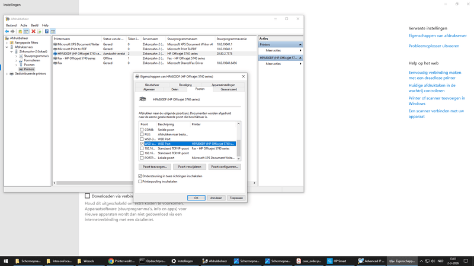Collapse the HPA800DF section in Acties pane
This screenshot has height=266, width=474.
(x=300, y=57)
